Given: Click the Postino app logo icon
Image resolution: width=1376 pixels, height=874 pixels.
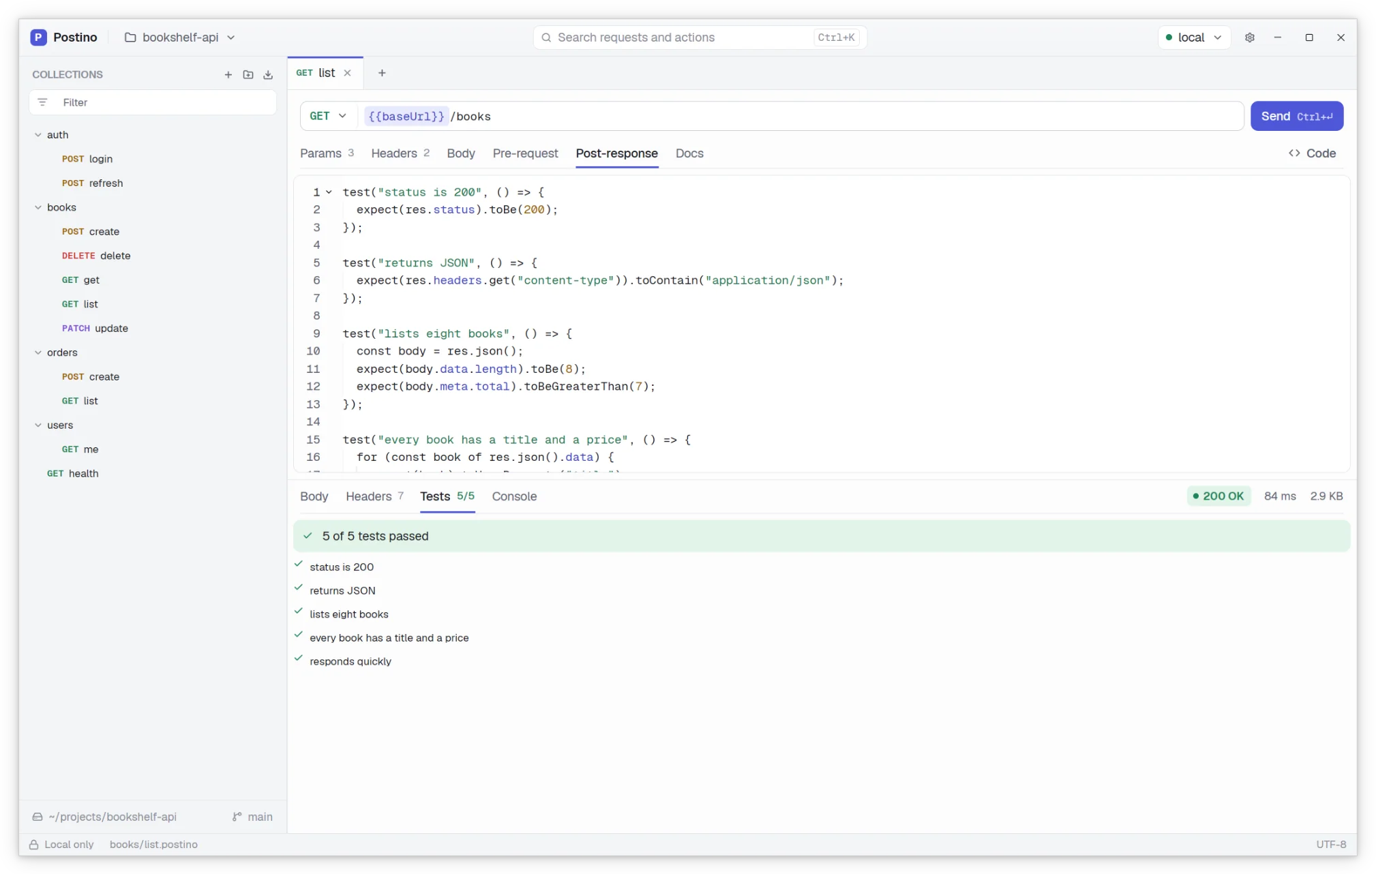Looking at the screenshot, I should click(38, 37).
